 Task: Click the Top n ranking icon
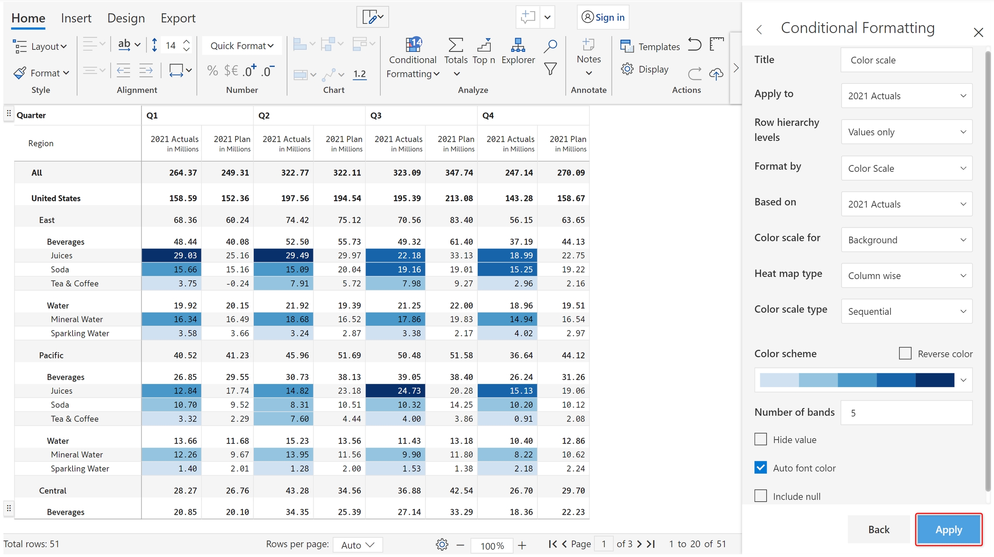click(x=484, y=45)
